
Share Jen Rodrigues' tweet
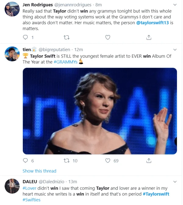pyautogui.click(x=149, y=37)
